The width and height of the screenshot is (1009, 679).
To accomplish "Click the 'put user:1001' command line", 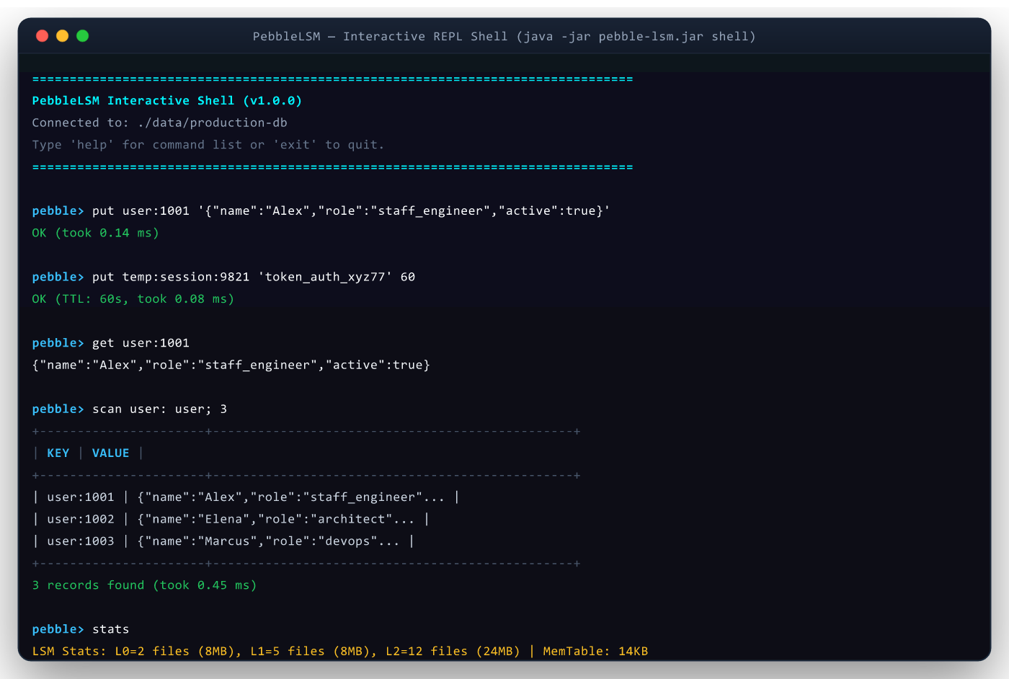I will (x=321, y=210).
